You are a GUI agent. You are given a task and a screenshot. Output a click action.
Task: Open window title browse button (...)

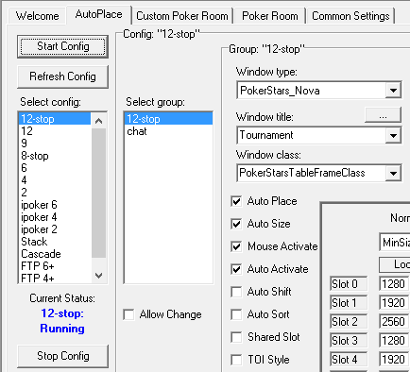tap(383, 115)
